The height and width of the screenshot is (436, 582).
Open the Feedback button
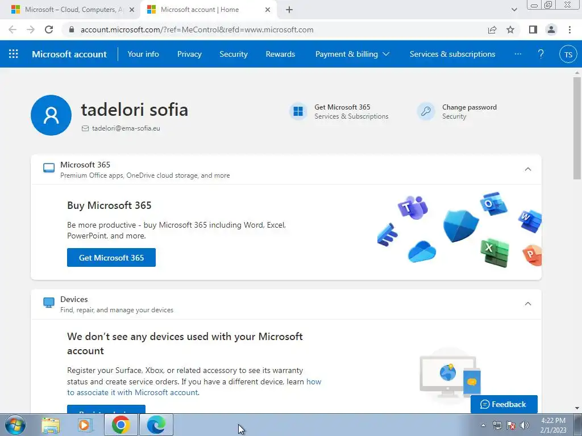coord(504,404)
